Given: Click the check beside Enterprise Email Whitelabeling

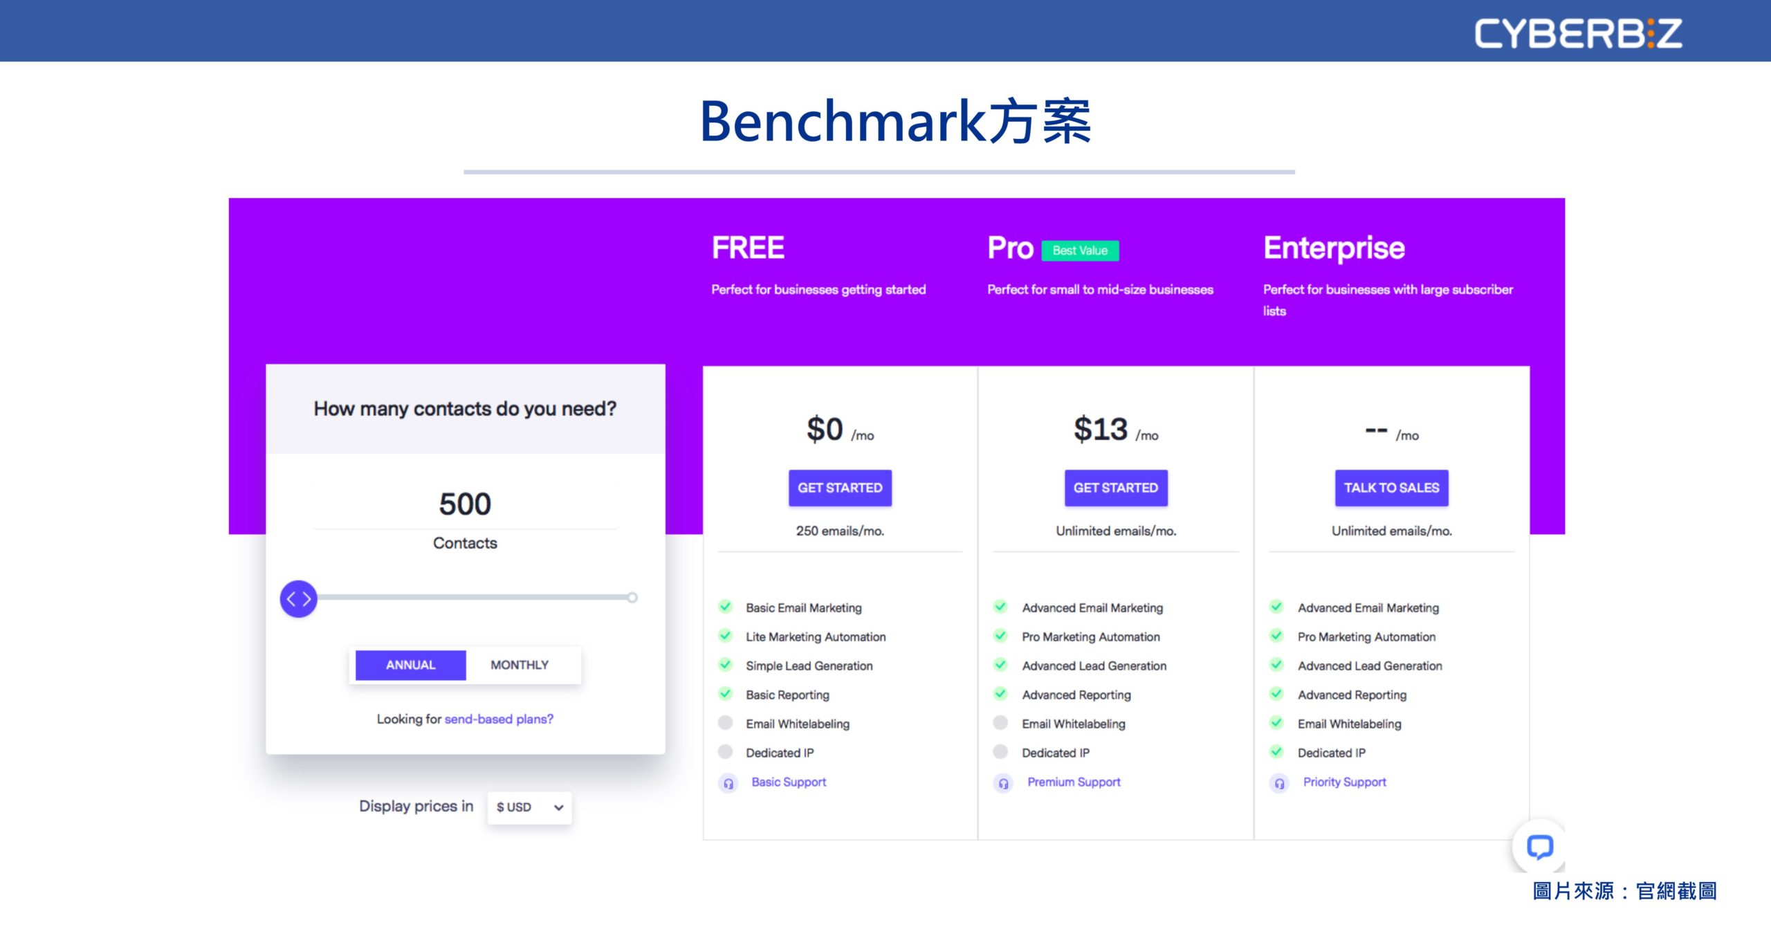Looking at the screenshot, I should point(1276,723).
